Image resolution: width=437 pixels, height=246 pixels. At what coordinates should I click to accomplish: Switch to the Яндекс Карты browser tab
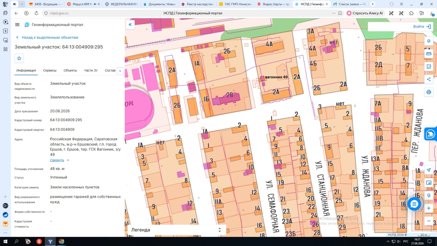274,4
